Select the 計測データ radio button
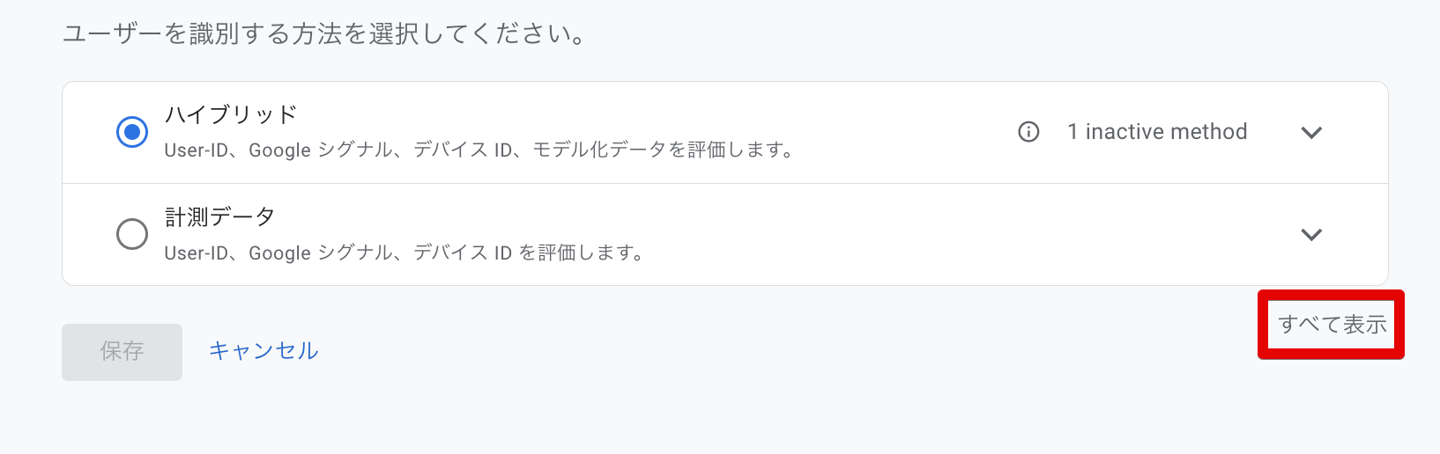The image size is (1440, 454). point(132,234)
